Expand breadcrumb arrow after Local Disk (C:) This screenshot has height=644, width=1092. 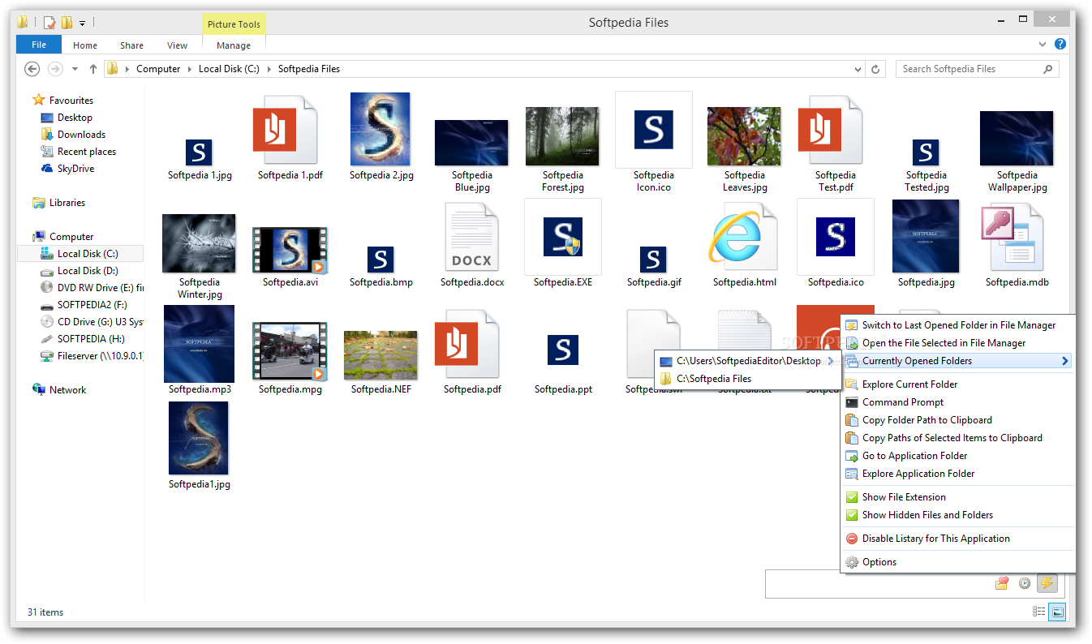pyautogui.click(x=269, y=69)
